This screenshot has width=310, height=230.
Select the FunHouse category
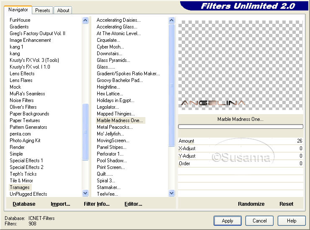tap(20, 20)
